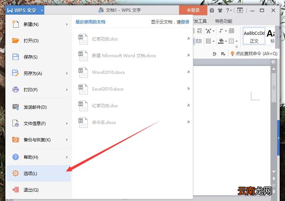Image resolution: width=285 pixels, height=201 pixels.
Task: Click 退出(Q) to quit WPS
Action: [39, 190]
